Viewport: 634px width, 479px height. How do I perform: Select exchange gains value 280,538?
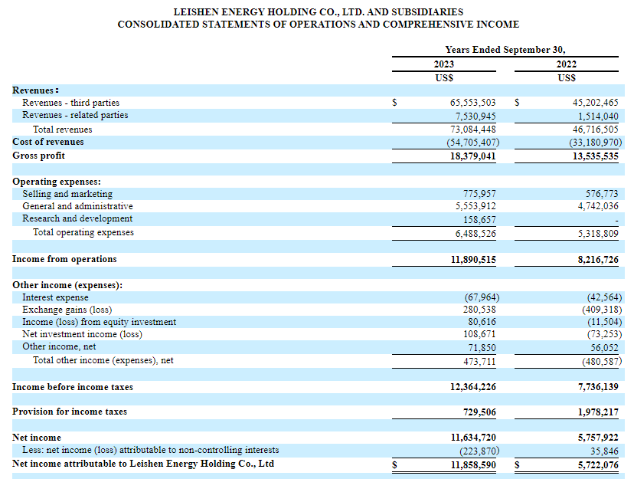tap(479, 310)
